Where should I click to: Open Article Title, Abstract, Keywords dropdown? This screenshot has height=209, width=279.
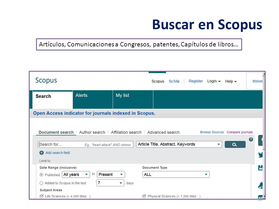point(179,144)
